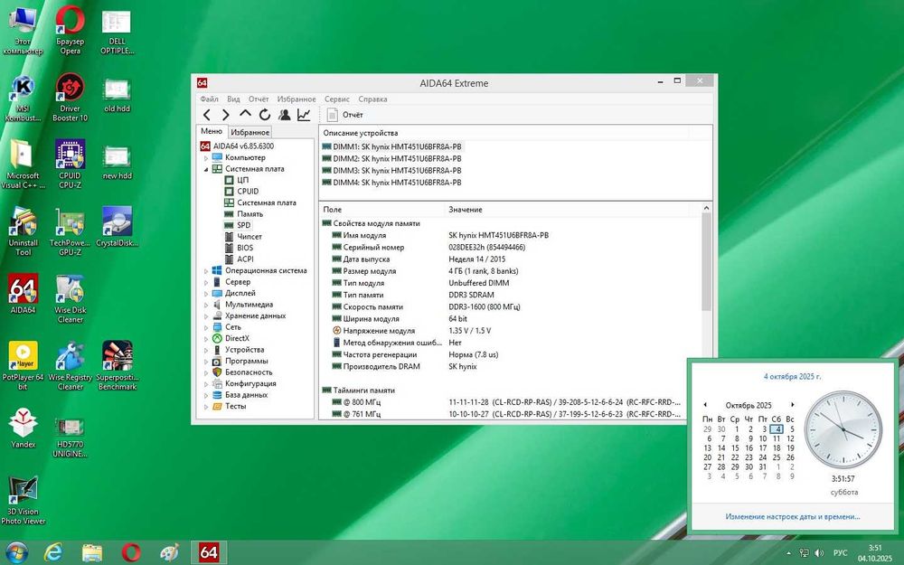Expand the Компьютер tree node
Screen dimensions: 904x565
coord(206,157)
